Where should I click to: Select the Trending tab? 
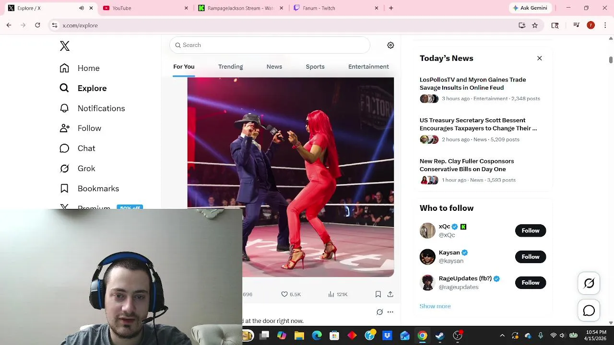click(230, 67)
